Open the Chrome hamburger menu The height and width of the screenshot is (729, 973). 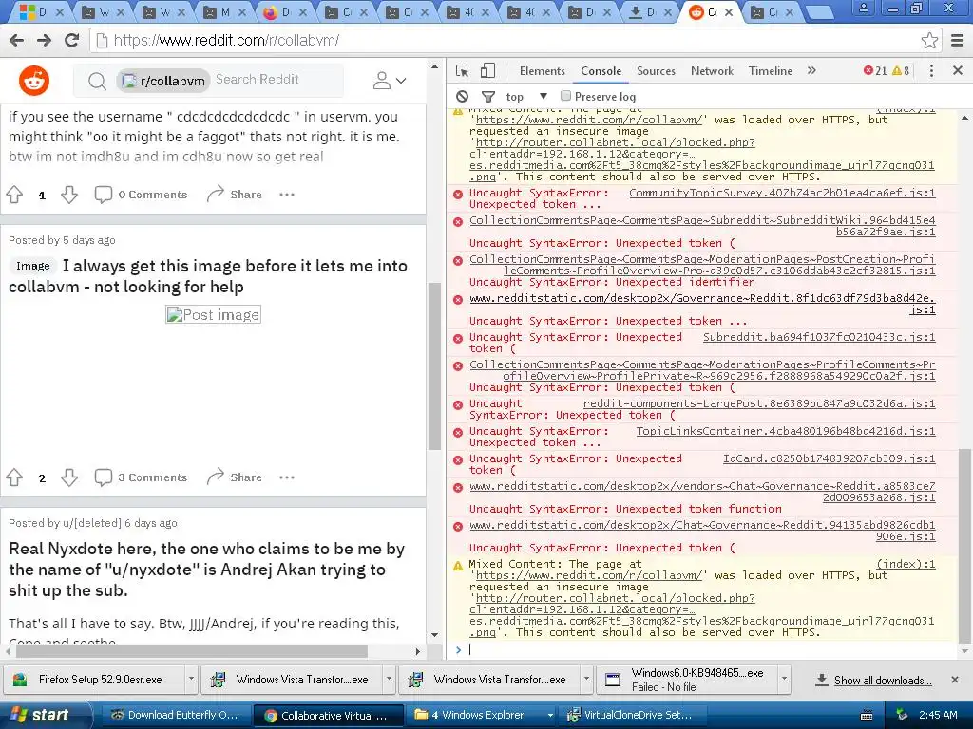tap(958, 40)
